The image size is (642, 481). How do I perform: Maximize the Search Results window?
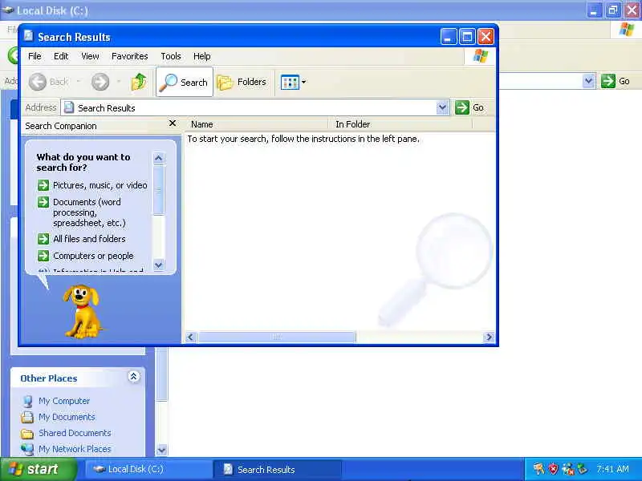click(x=467, y=37)
